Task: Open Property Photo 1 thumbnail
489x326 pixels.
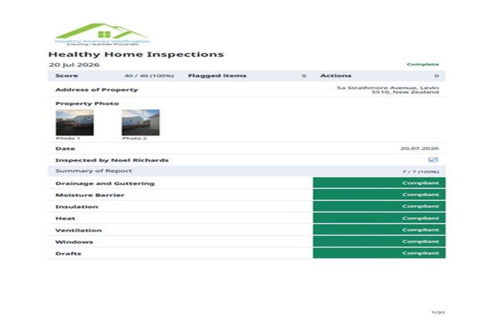Action: coord(74,122)
